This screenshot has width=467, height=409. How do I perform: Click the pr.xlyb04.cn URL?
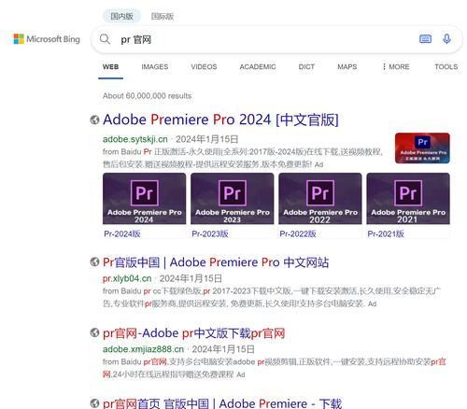click(x=127, y=278)
